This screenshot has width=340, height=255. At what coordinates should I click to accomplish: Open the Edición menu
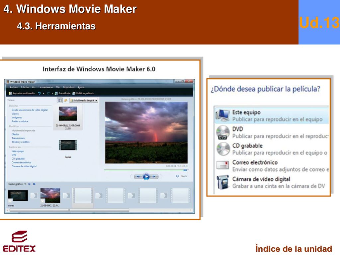tap(25, 87)
